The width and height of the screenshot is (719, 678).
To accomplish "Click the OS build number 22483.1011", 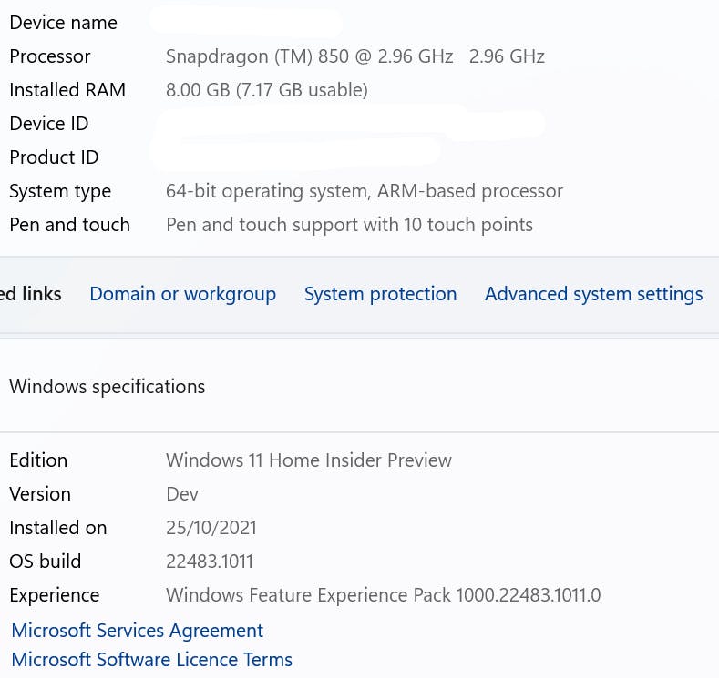I will 209,562.
